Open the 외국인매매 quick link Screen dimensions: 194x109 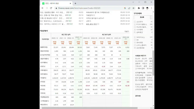tap(139, 75)
